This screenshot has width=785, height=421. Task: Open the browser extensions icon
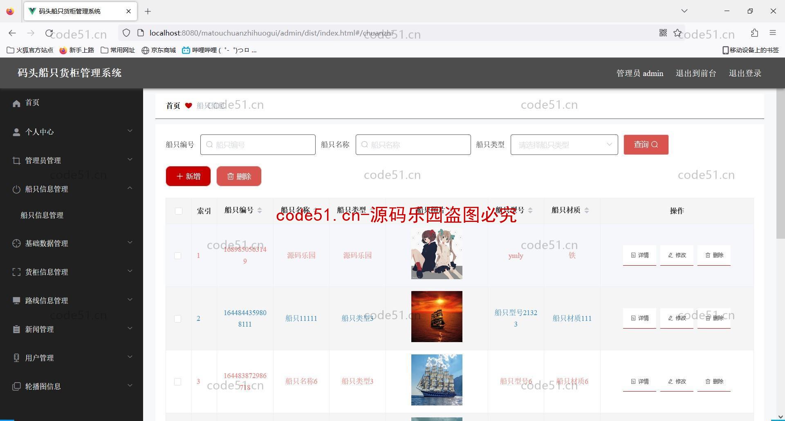[x=754, y=33]
